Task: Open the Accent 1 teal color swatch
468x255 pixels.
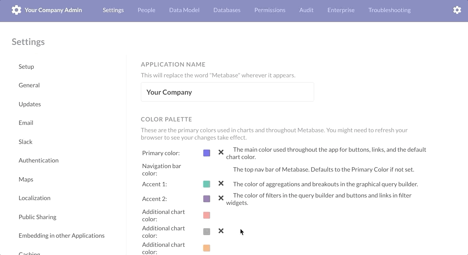Action: click(x=207, y=184)
